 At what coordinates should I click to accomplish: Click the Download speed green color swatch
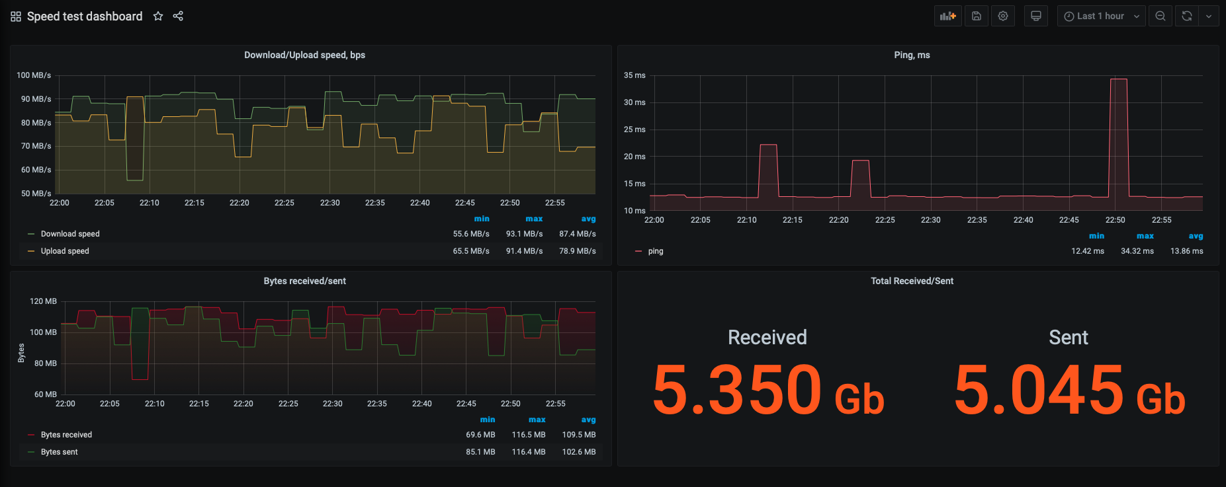pos(31,234)
